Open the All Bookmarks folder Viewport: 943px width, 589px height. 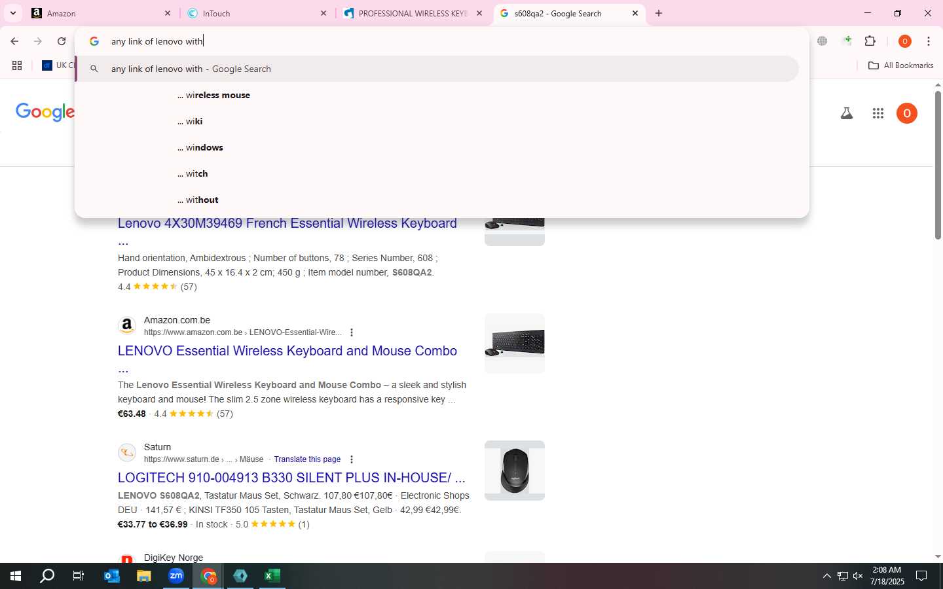pos(900,65)
